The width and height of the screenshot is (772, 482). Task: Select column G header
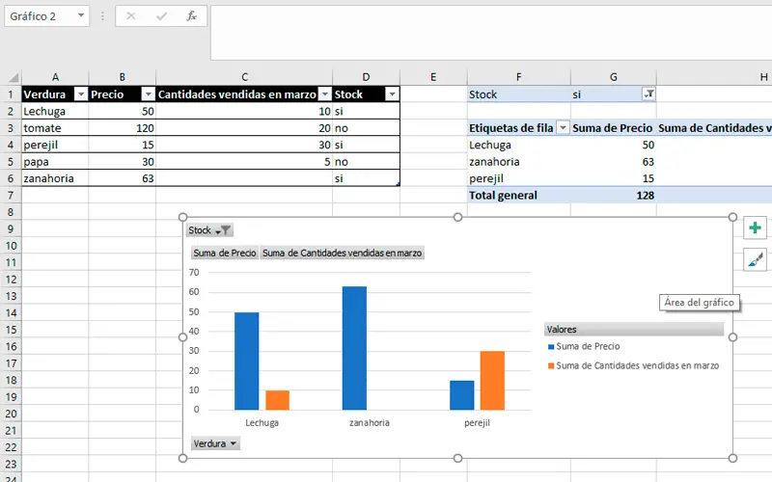coord(614,77)
